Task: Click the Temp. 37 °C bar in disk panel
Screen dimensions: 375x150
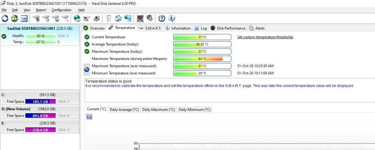Action: click(40, 42)
